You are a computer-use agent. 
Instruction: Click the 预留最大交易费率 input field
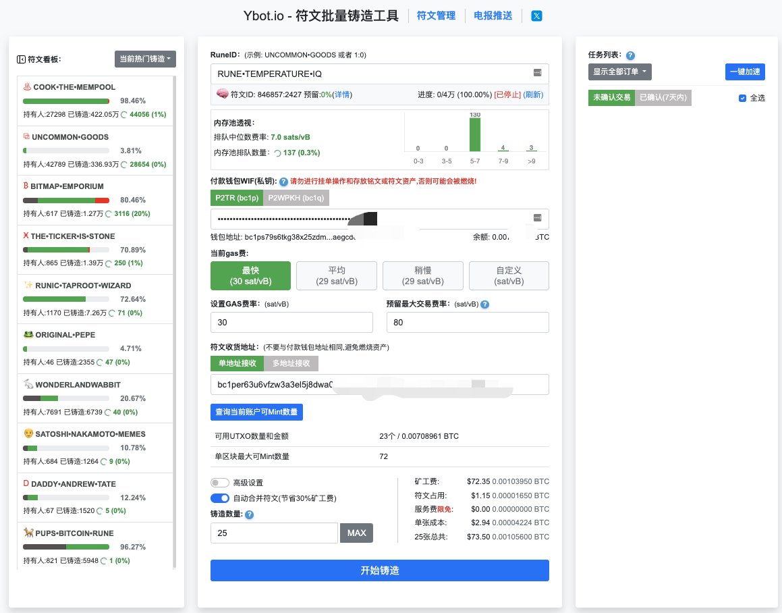(x=468, y=323)
